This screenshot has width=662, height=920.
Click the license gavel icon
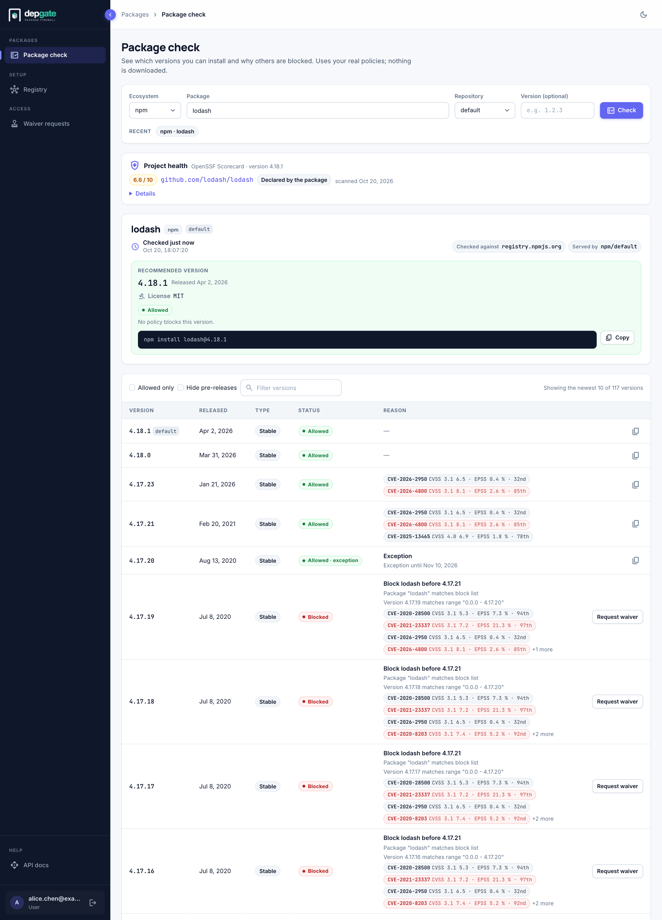(x=142, y=296)
